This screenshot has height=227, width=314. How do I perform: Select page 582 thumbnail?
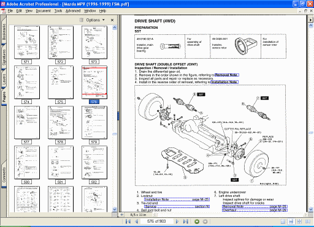94,163
